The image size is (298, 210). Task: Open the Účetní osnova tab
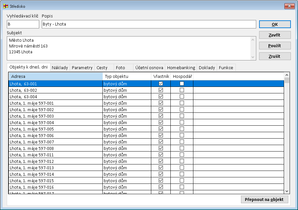[149, 68]
